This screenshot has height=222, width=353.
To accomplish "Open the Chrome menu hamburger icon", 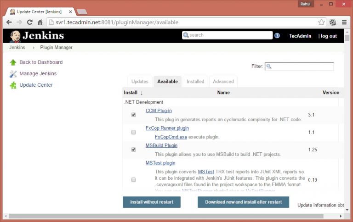I will (343, 22).
